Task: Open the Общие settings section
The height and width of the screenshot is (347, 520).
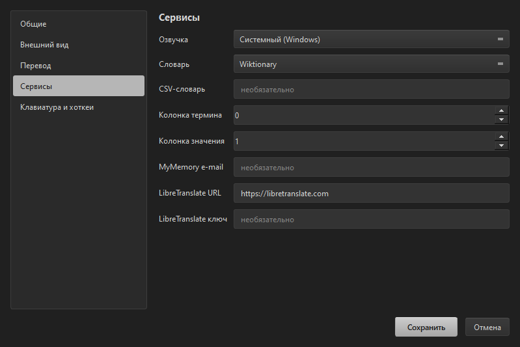Action: point(79,24)
